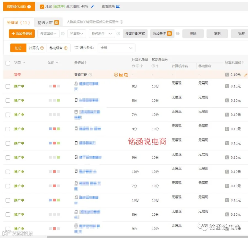The image size is (248, 238).
Task: Click the help icon beside 移动设备 tab
Action: click(66, 48)
